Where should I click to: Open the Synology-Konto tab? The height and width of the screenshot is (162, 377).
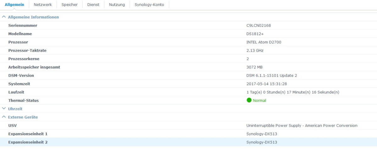[x=149, y=5]
